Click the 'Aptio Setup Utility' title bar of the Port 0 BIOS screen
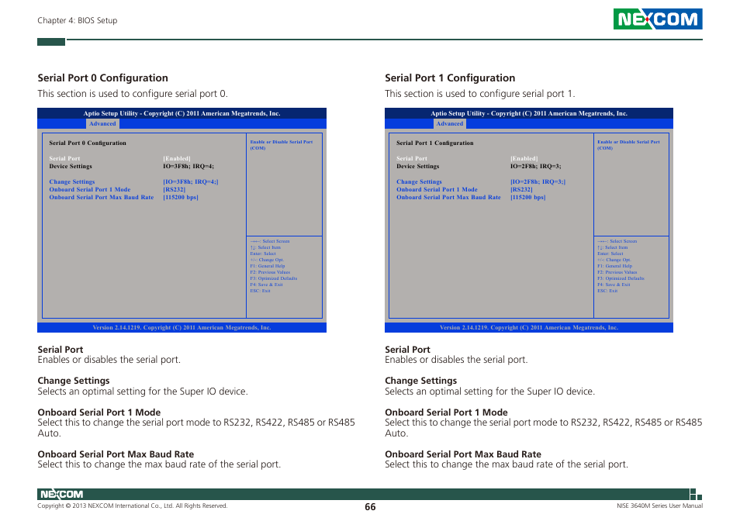This screenshot has height=521, width=740. click(182, 113)
